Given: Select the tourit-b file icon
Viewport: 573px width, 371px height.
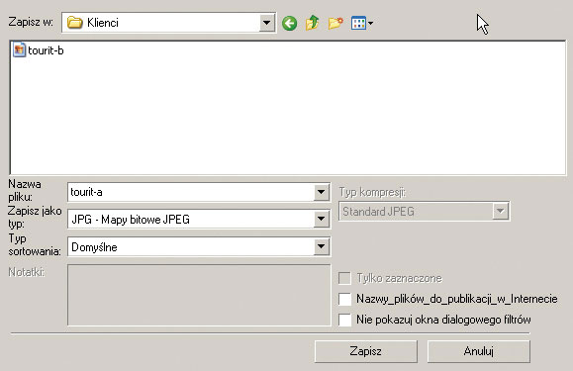Looking at the screenshot, I should 19,50.
